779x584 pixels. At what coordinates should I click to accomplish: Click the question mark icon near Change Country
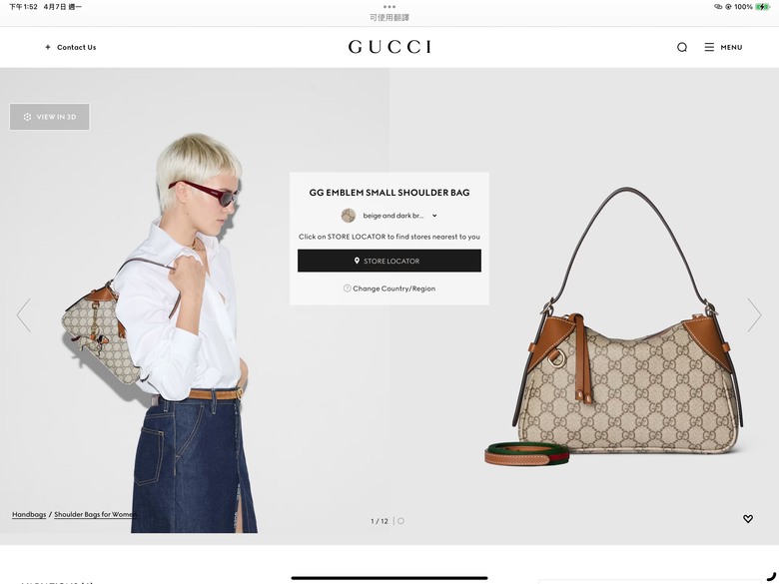[347, 289]
